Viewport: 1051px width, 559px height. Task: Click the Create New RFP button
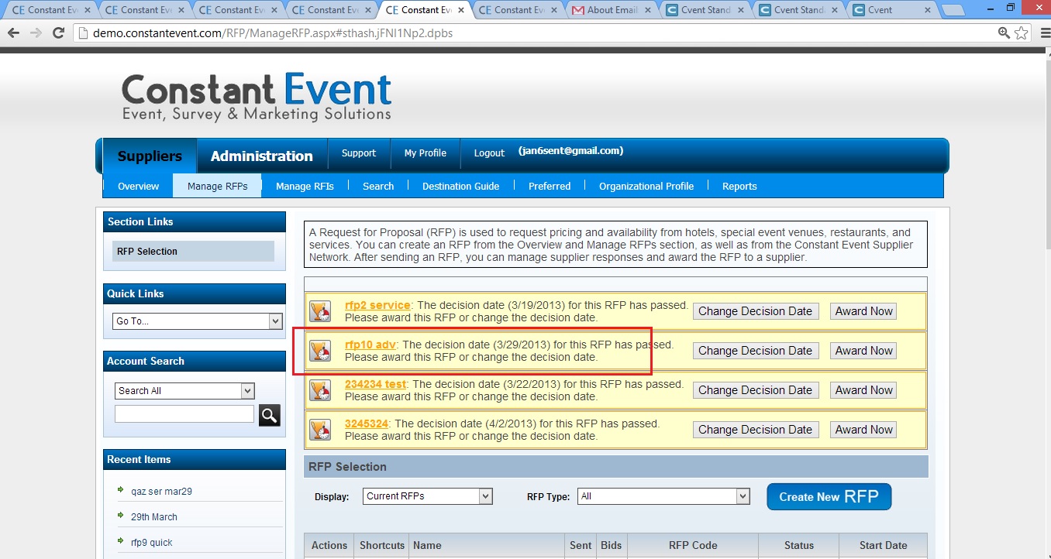[829, 497]
